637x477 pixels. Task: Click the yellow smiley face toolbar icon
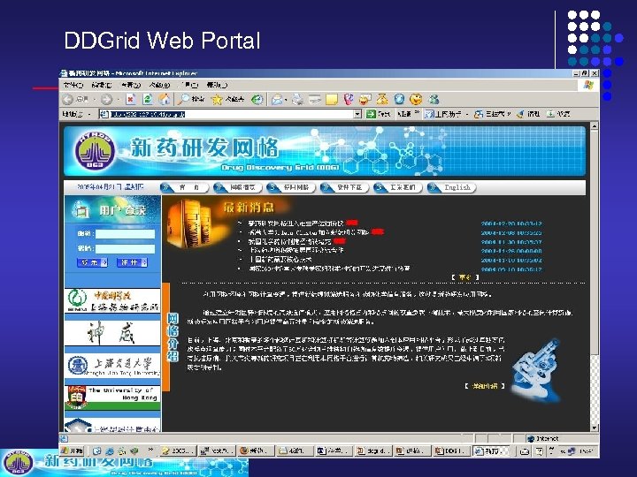pos(416,99)
